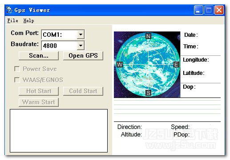Click the E marker on the compass

[x=176, y=65]
